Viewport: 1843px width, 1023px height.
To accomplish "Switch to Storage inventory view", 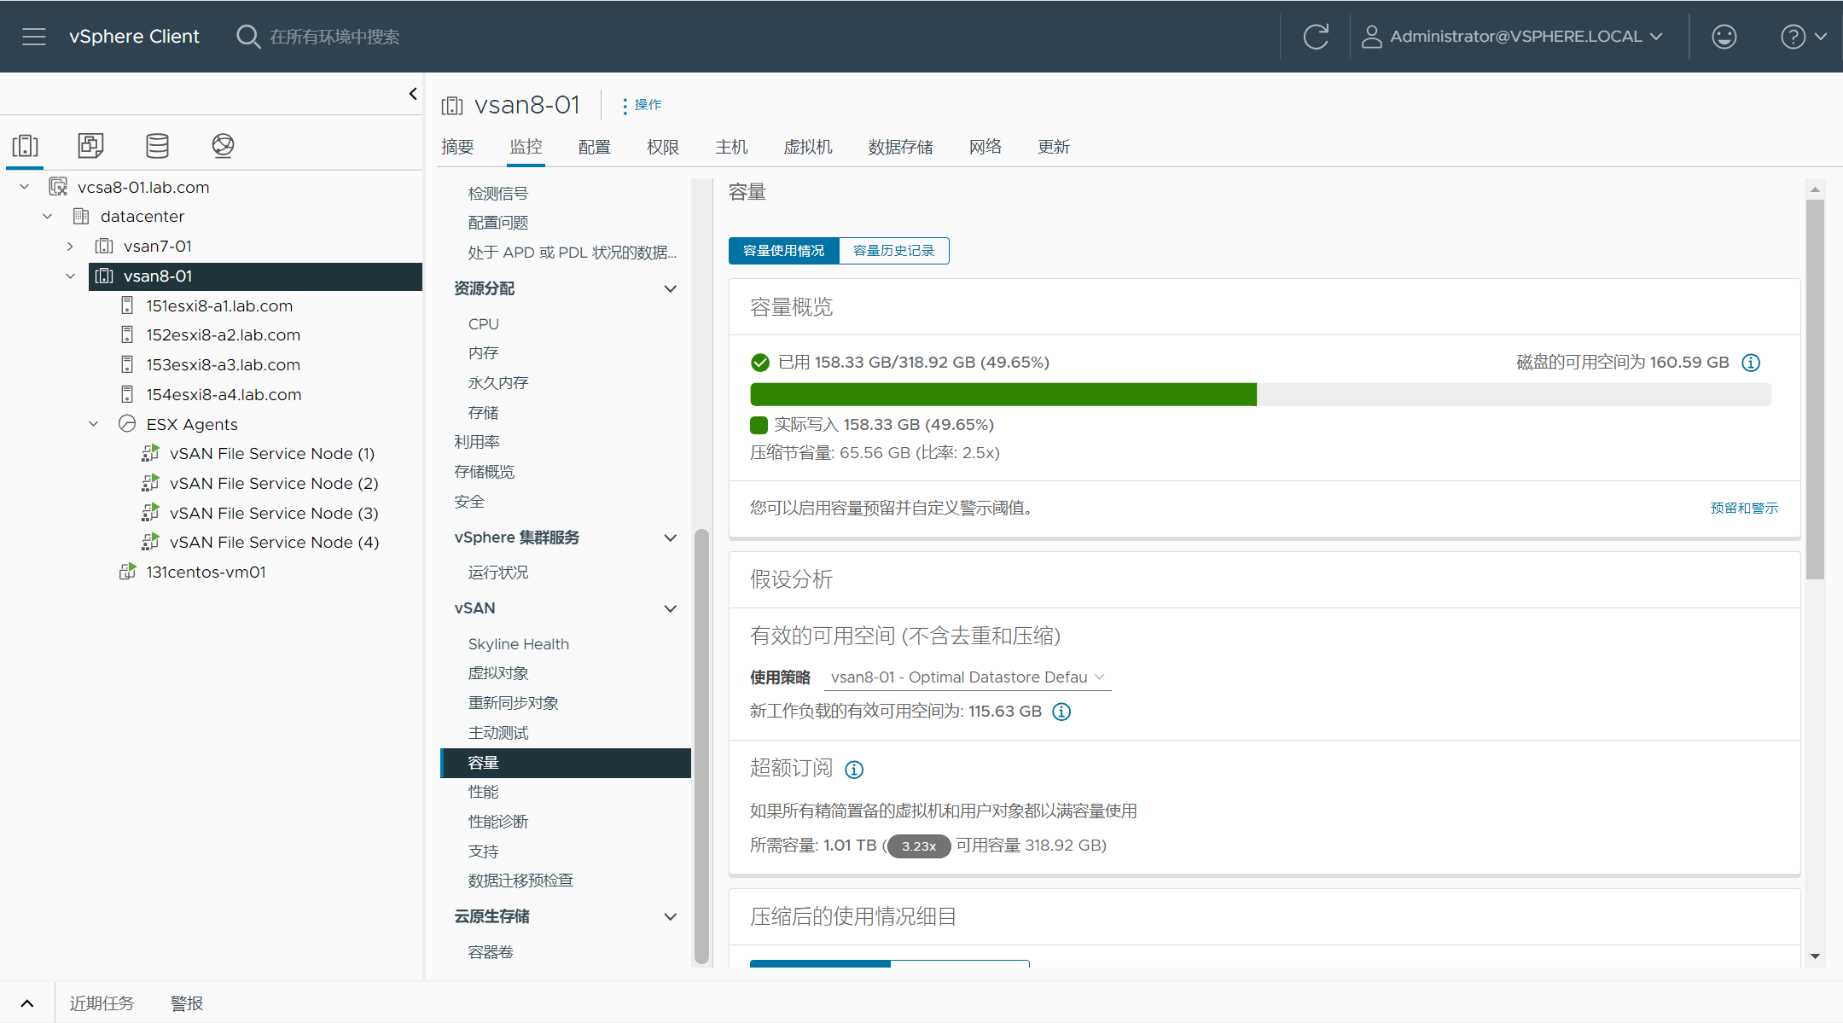I will [157, 146].
